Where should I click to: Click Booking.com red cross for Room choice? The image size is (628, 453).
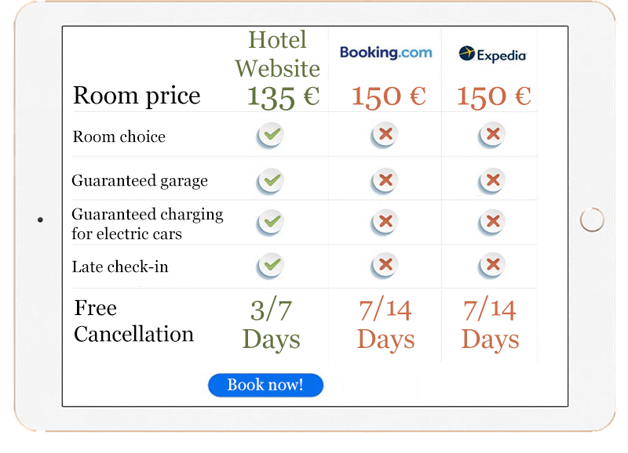pos(385,136)
